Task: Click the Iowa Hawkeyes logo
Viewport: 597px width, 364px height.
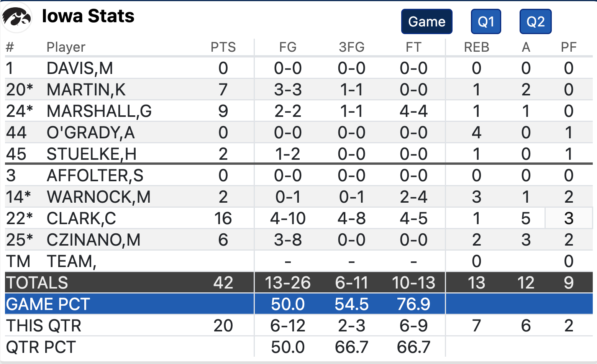Action: [x=16, y=17]
